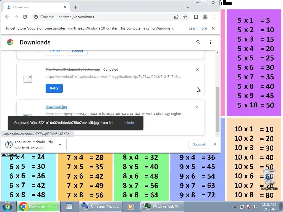Click the data:image/jpeg source URL text
The image size is (283, 212).
coord(114,114)
